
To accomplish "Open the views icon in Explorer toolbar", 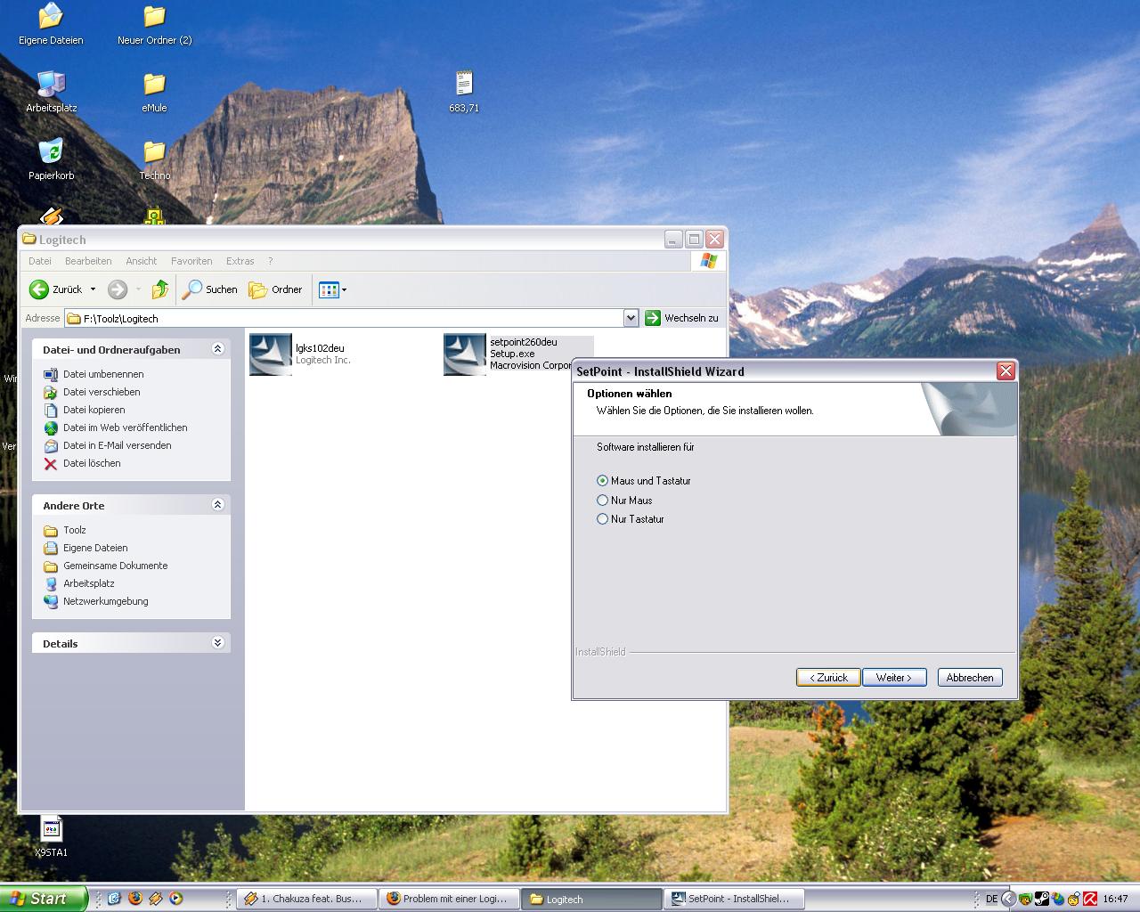I will click(x=329, y=289).
